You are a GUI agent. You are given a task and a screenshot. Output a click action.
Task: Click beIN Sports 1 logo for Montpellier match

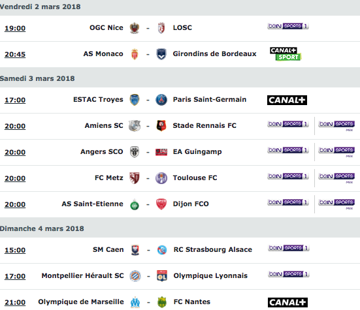[289, 274]
